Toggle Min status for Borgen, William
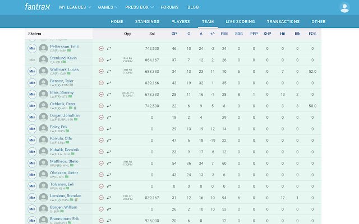 (x=33, y=209)
